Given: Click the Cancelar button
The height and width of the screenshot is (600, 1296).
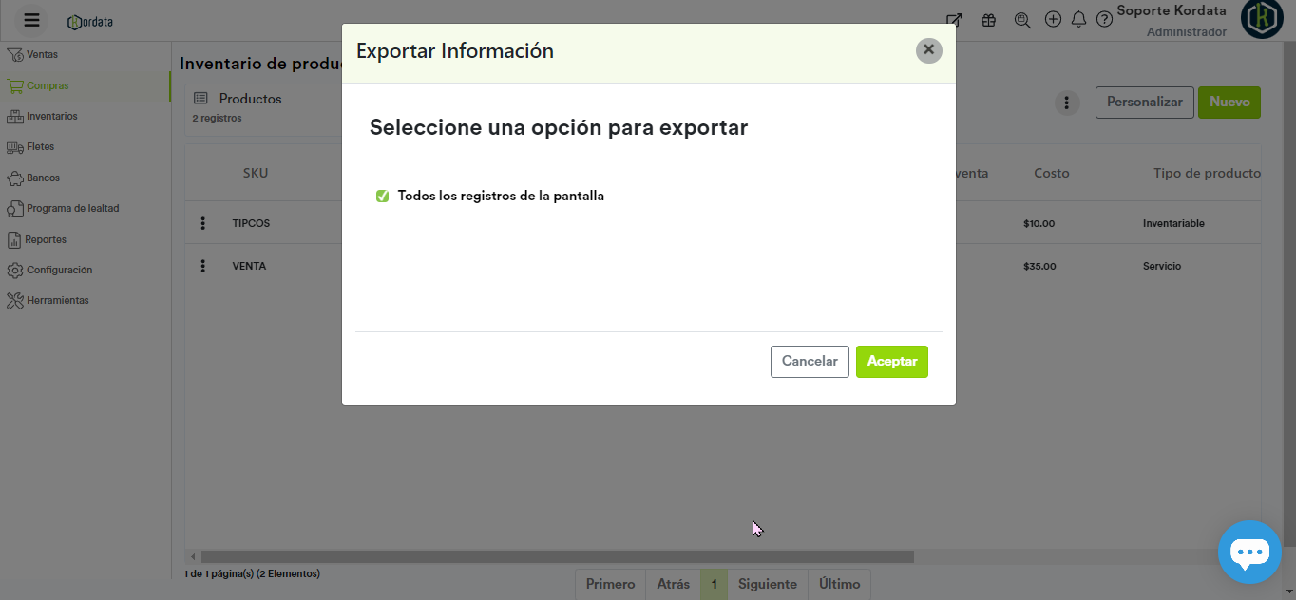Looking at the screenshot, I should pos(810,362).
